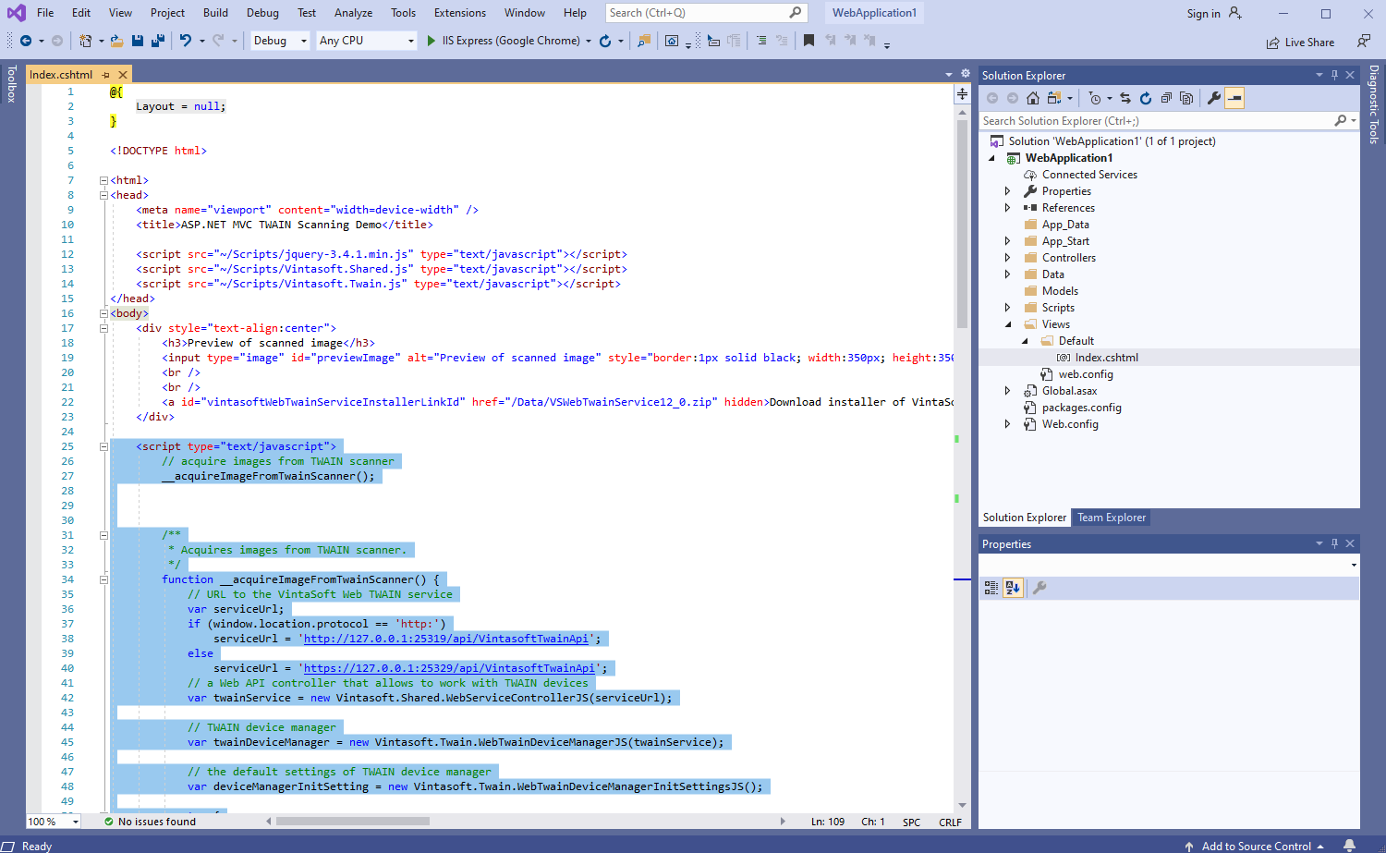Open the Diagnostic Tools side tab
The height and width of the screenshot is (853, 1386).
(x=1374, y=104)
